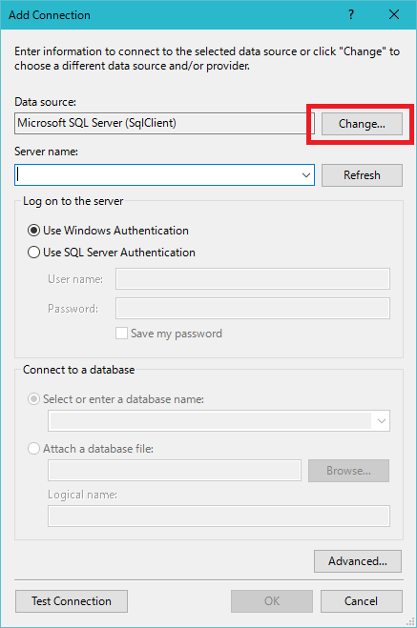Click the Test Connection button
Image resolution: width=417 pixels, height=628 pixels.
pos(72,601)
